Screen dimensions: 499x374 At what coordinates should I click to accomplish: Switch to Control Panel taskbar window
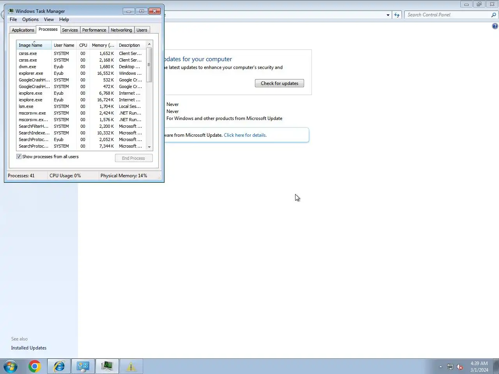83,366
